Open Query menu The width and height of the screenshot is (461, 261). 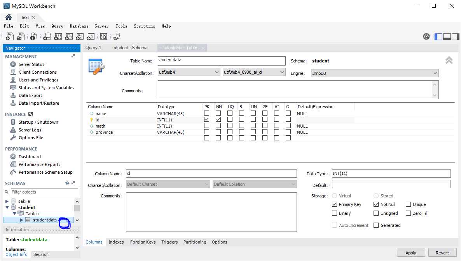pos(57,26)
